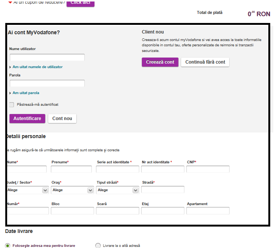Screen dimensions: 277x248
Task: Select Livrare la o altă adresă option
Action: pos(98,245)
